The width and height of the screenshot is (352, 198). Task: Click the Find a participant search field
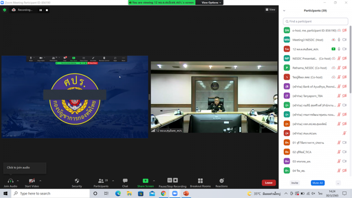[315, 21]
